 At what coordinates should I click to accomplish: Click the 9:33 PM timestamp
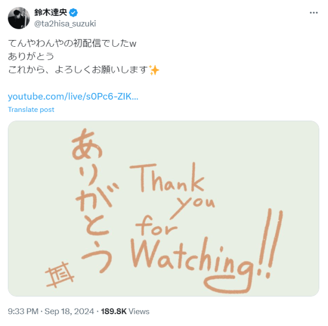click(23, 311)
